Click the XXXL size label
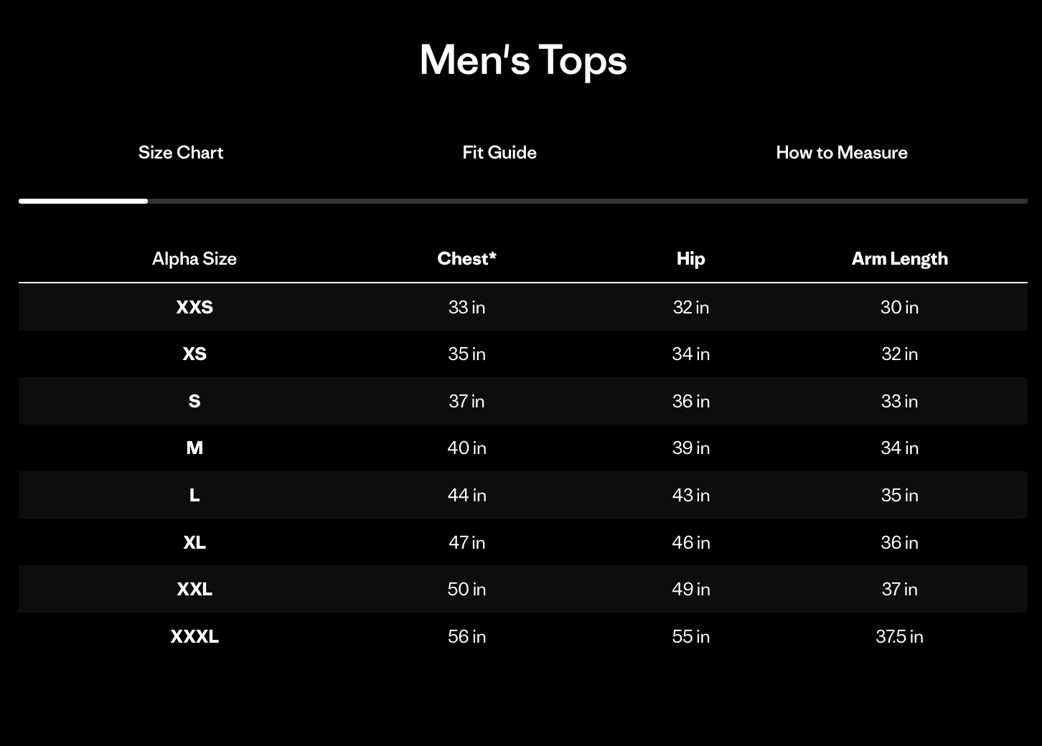Screen dimensions: 1042x746 [194, 636]
